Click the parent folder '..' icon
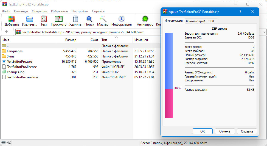Screen dimensions: 267x146 tap(4, 46)
